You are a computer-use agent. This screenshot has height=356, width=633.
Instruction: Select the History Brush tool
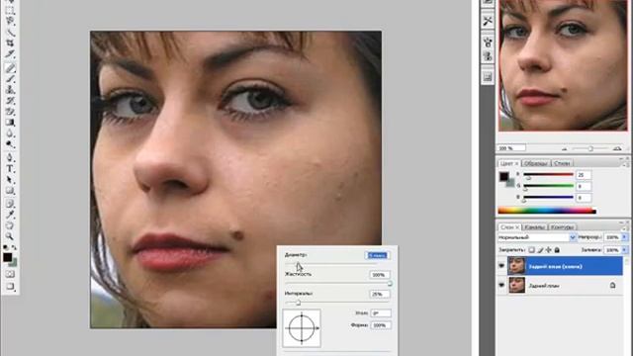pos(10,101)
